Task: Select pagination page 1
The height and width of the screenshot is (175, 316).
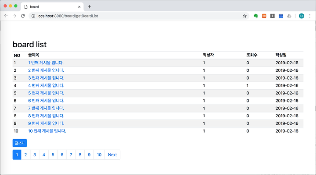Action: coord(17,155)
